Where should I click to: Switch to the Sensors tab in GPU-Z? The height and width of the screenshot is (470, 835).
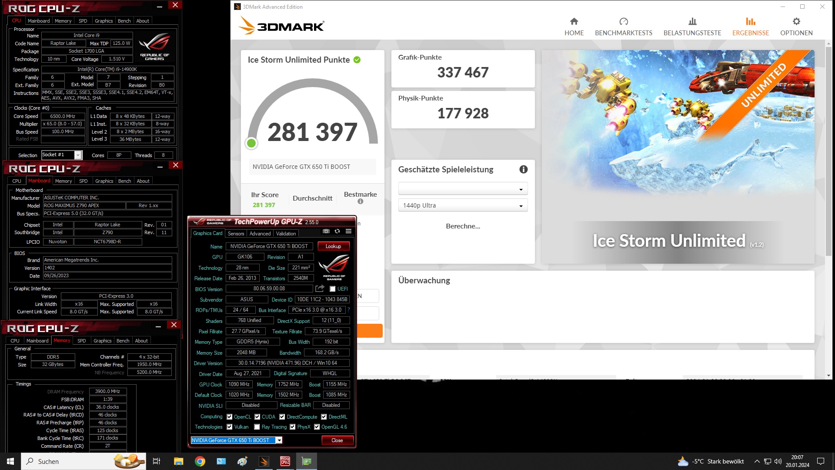click(x=236, y=234)
